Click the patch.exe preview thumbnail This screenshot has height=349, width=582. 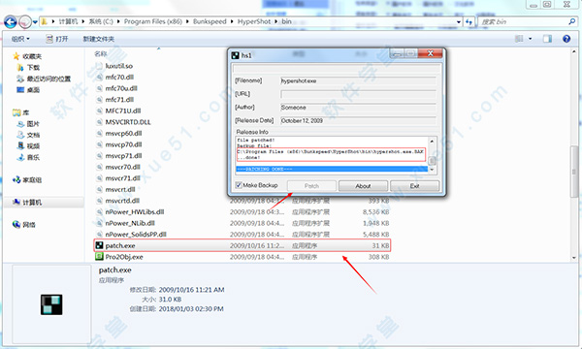(x=51, y=304)
